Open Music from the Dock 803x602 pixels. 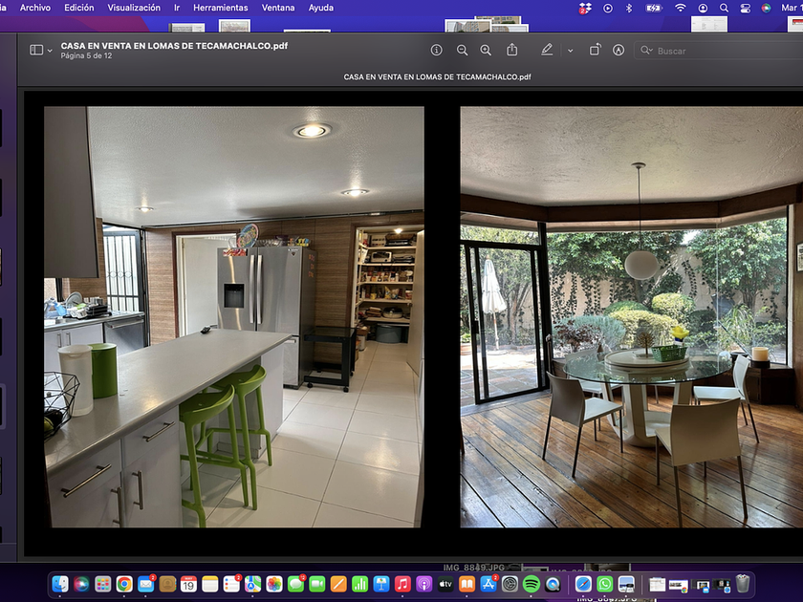pos(403,584)
